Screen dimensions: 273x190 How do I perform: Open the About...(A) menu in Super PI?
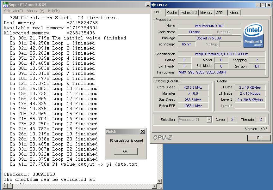(35, 11)
